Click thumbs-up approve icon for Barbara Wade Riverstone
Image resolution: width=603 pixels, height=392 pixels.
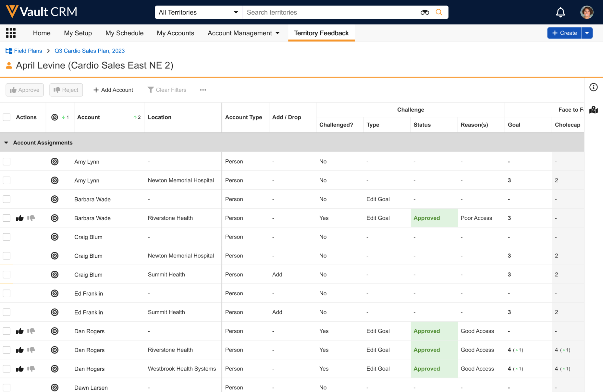click(x=20, y=218)
